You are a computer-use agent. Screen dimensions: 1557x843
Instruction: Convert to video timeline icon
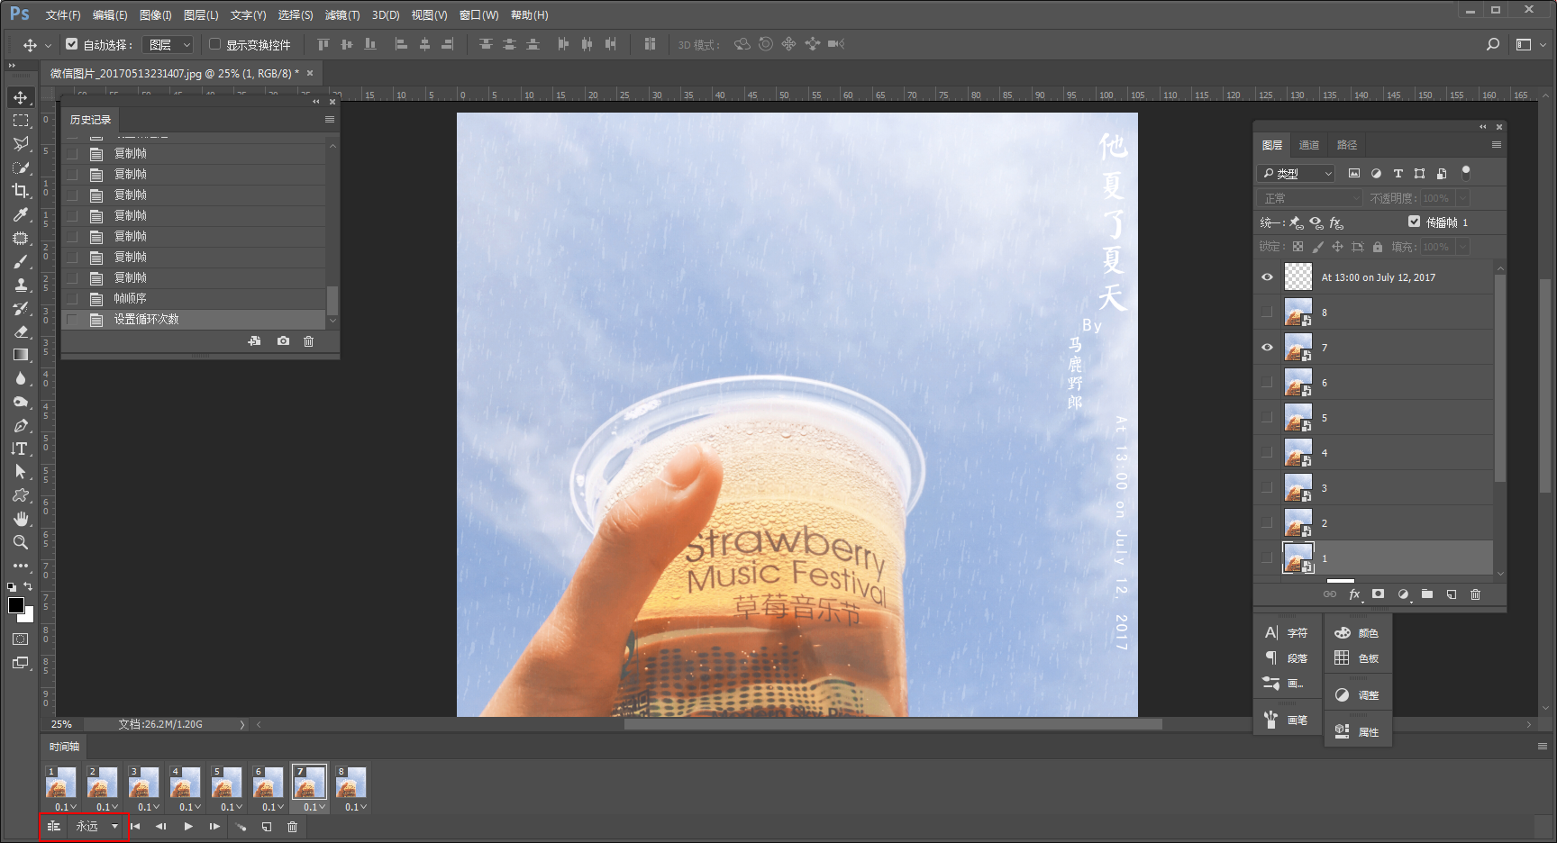54,827
